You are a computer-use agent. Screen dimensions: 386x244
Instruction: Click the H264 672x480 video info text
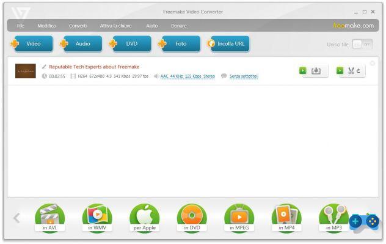[113, 76]
